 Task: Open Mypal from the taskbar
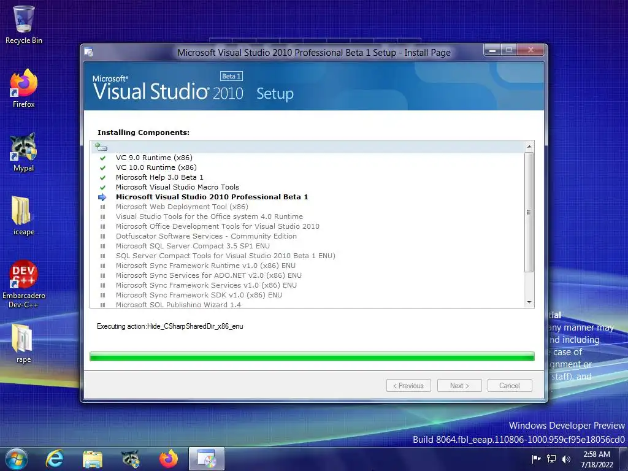click(x=131, y=459)
